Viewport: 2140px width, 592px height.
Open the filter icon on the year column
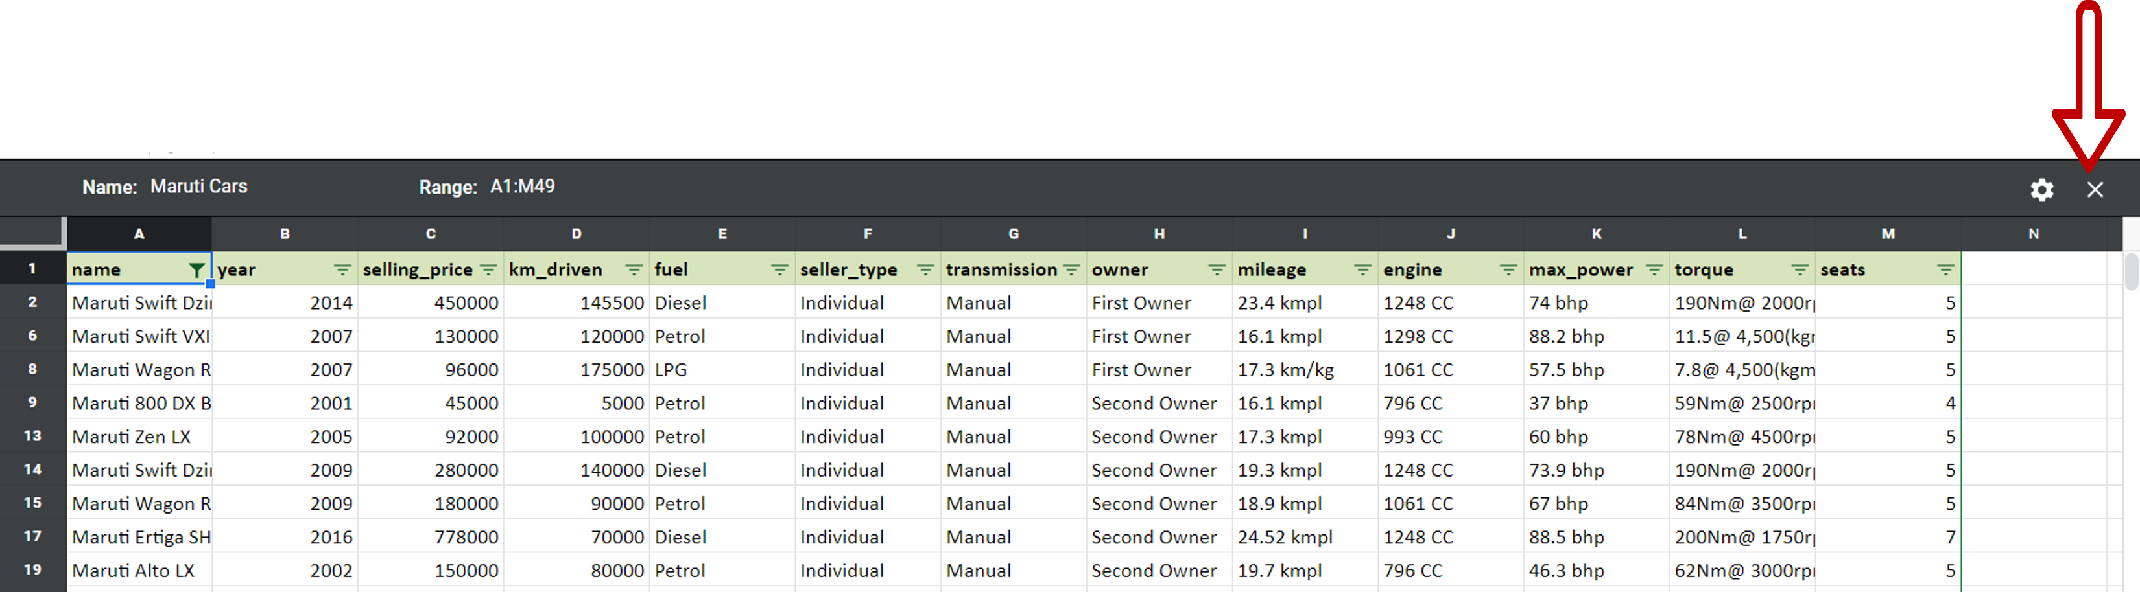[x=342, y=269]
